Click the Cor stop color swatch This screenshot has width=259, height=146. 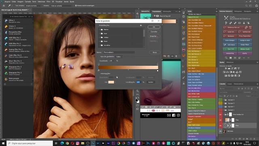tap(111, 82)
